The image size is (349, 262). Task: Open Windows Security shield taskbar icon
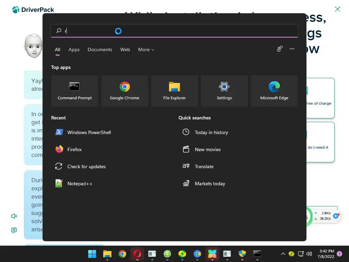pos(242,254)
